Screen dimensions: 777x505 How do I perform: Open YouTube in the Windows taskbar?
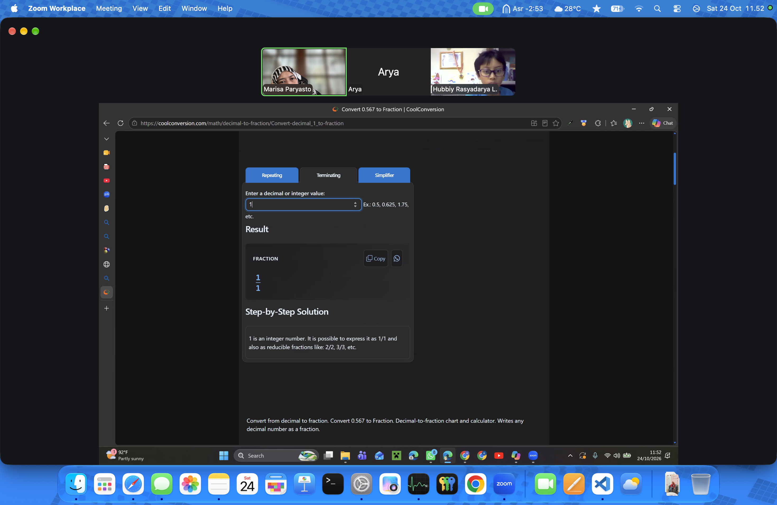(x=498, y=455)
